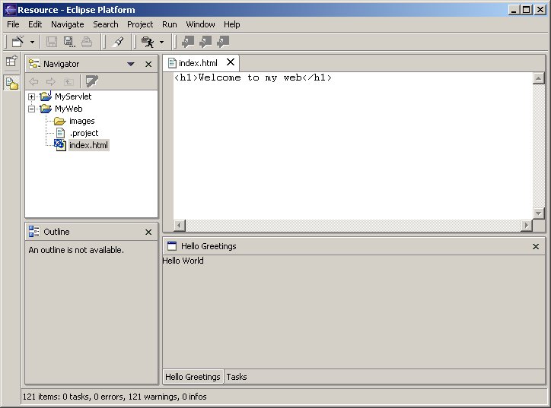Open the New wizard dropdown arrow

point(32,43)
